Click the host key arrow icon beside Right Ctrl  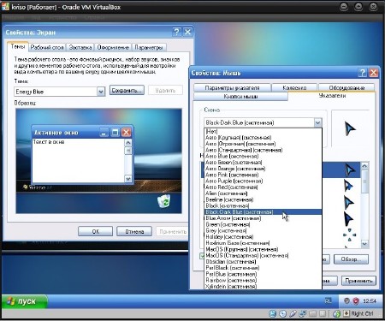346,313
